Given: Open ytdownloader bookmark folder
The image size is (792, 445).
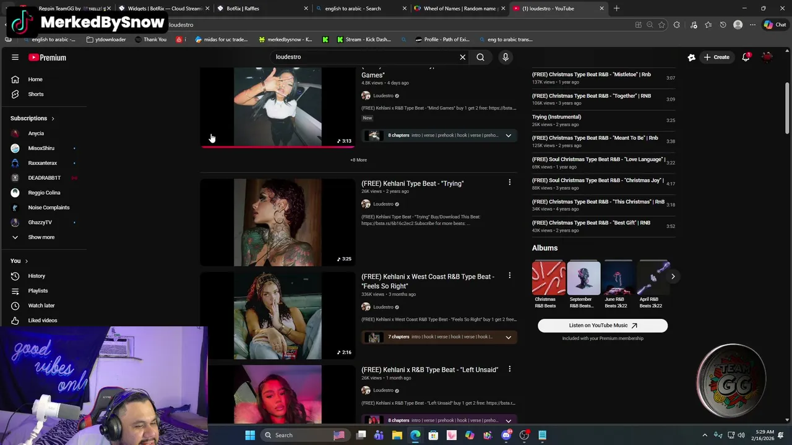Looking at the screenshot, I should click(106, 40).
